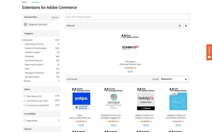Viewport: 212px width, 132px height.
Task: Select the Shipping & Fulfillment category
Action: pos(34,73)
